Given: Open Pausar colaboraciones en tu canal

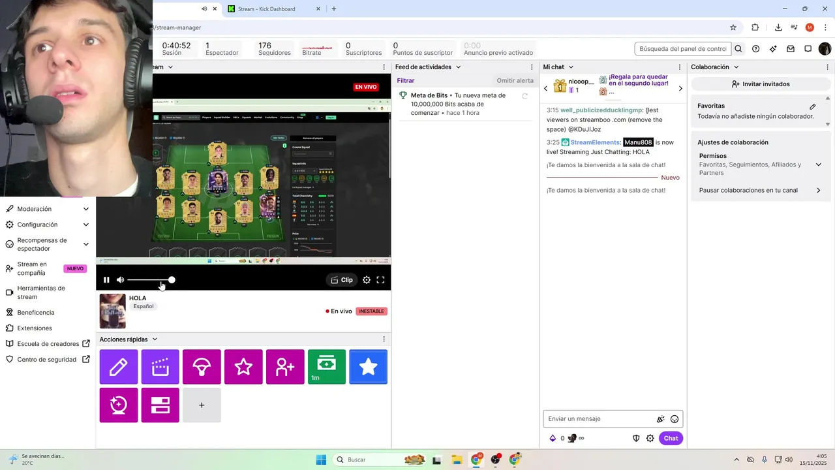Looking at the screenshot, I should click(x=761, y=191).
